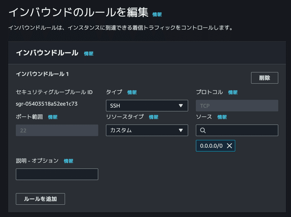Click the ルールを追加 button

40,199
